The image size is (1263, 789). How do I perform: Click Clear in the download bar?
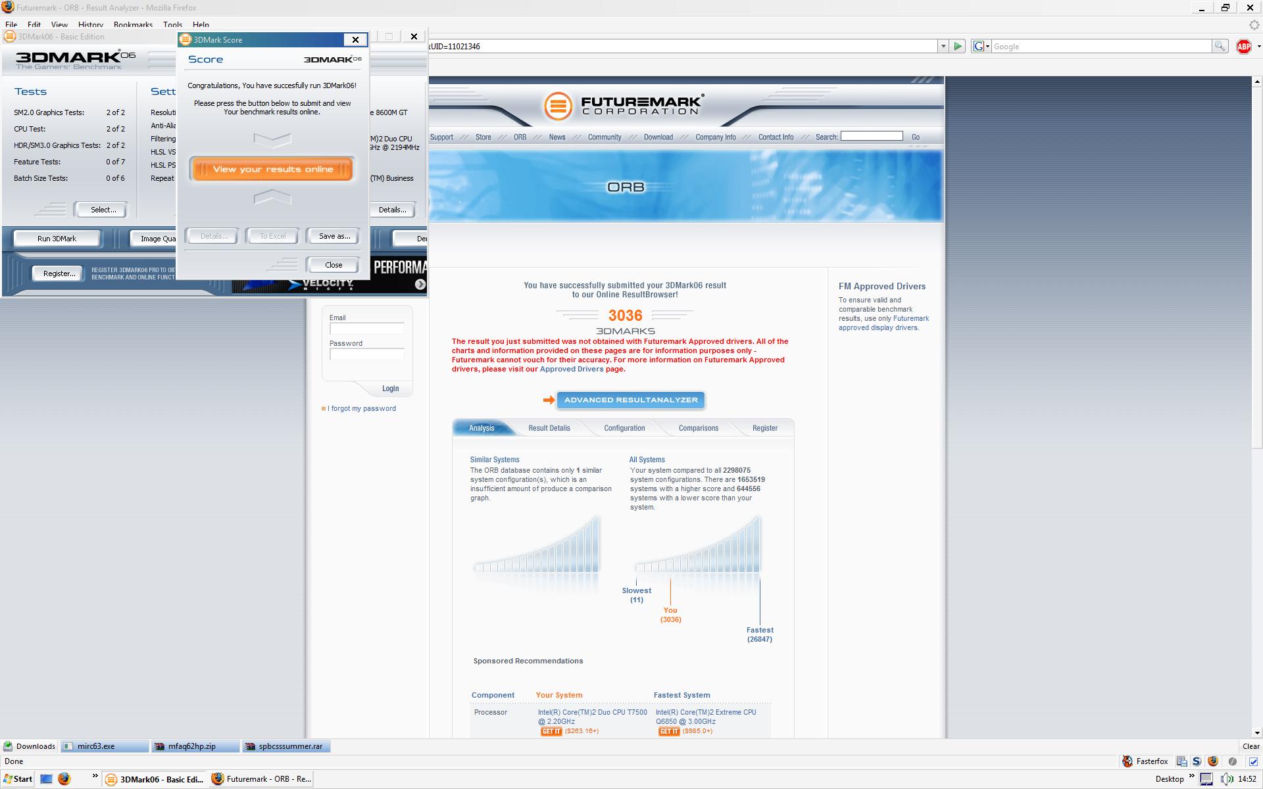[1251, 746]
